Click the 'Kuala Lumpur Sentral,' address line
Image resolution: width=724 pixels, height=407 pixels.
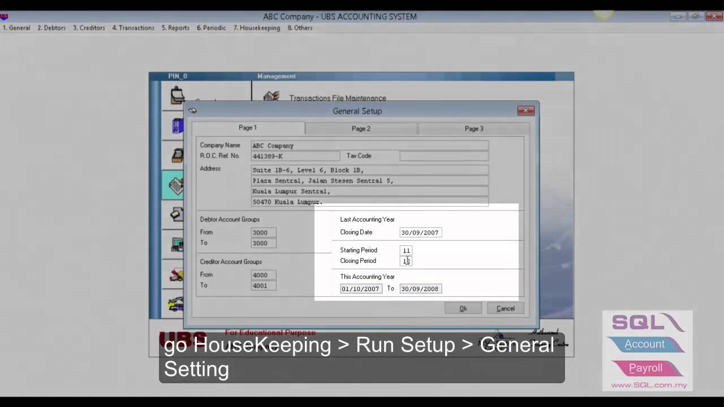coord(370,192)
